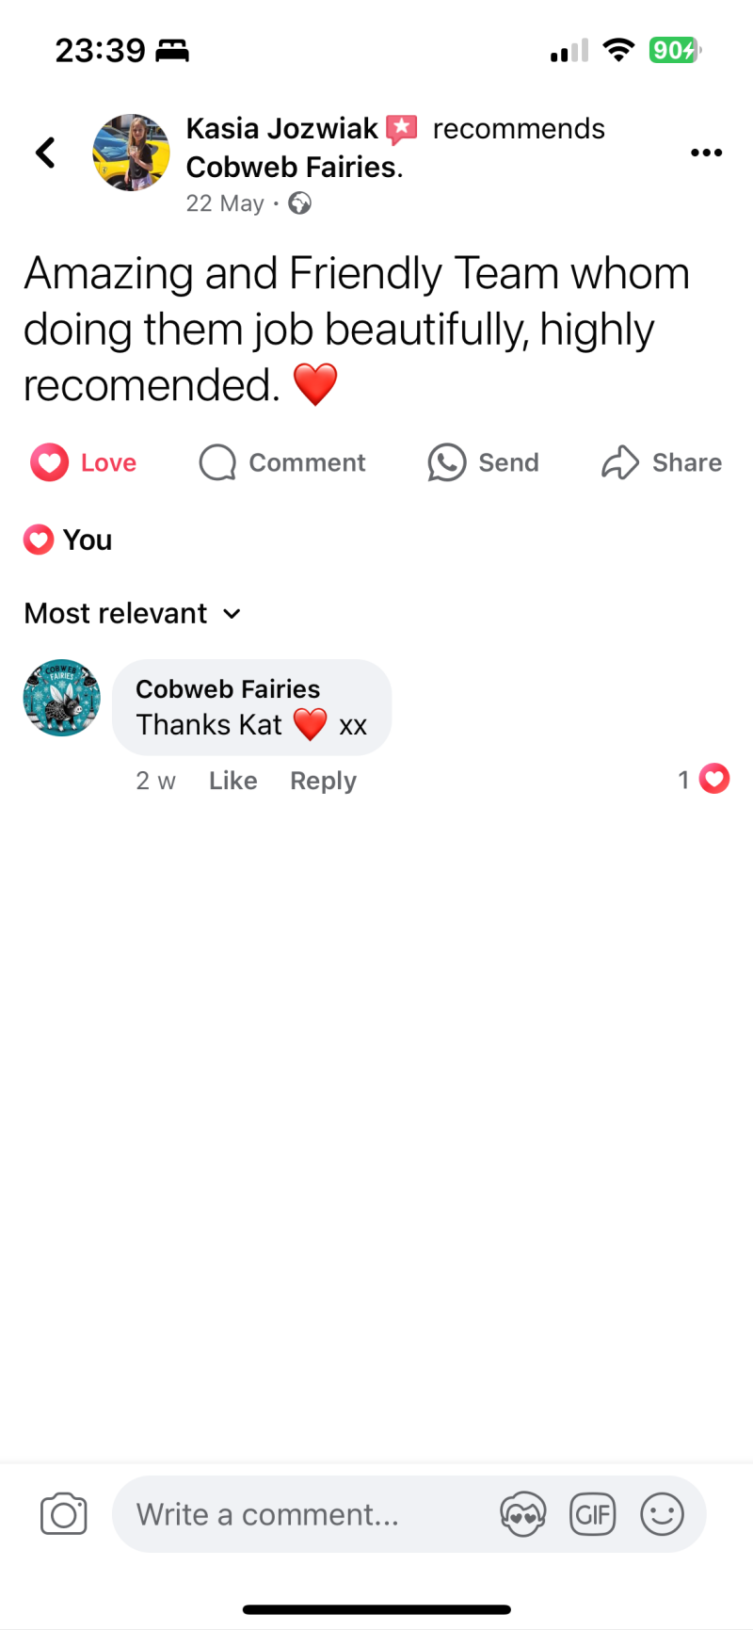The width and height of the screenshot is (753, 1630).
Task: Open the Cobweb Fairies page link in header
Action: (x=295, y=167)
